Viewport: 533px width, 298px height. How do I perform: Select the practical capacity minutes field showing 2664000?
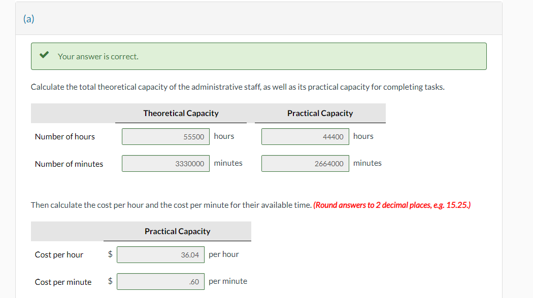click(x=305, y=163)
